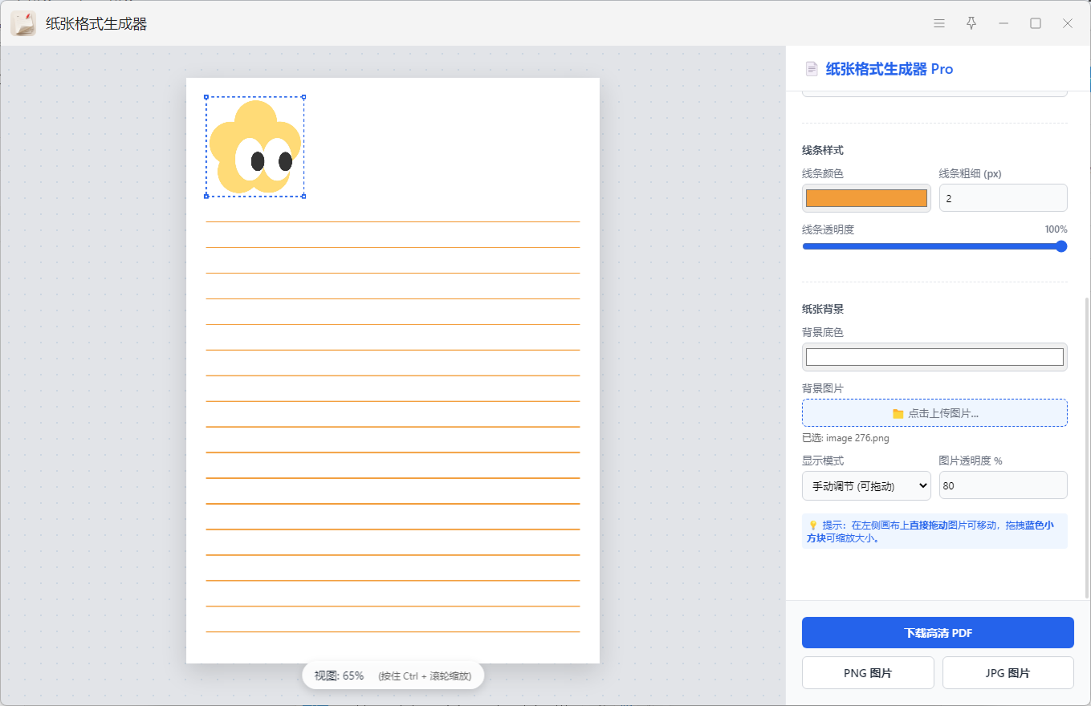This screenshot has width=1091, height=706.
Task: Click the folder icon in upload area
Action: point(898,413)
